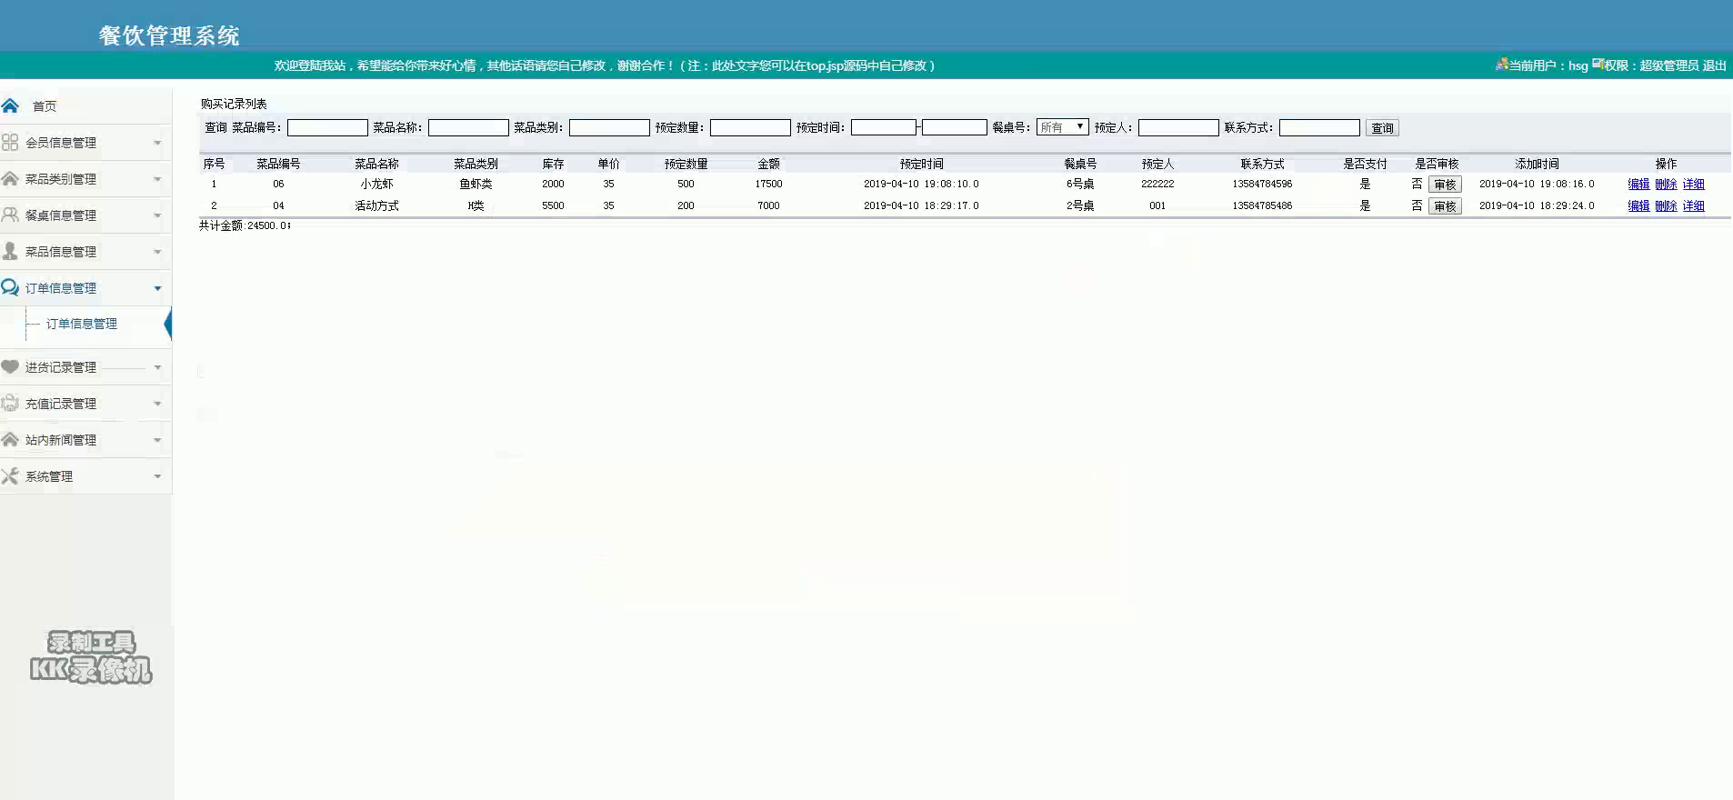Viewport: 1733px width, 800px height.
Task: Click the 预定时间 column header
Action: tap(921, 164)
